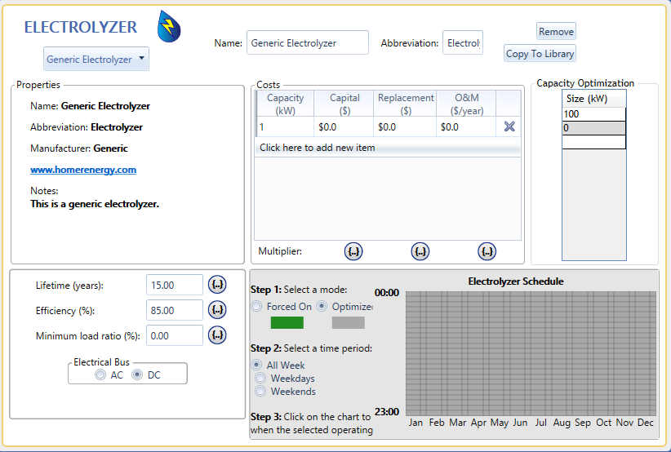Click the green Forced On color swatch

[x=287, y=322]
